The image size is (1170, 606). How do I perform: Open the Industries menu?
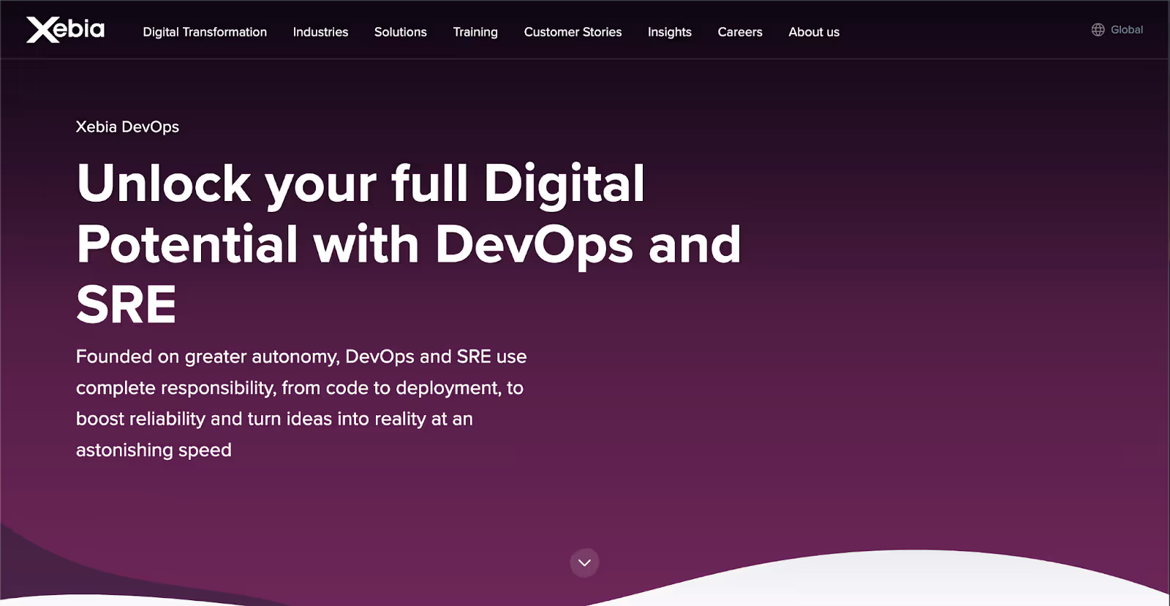coord(320,32)
